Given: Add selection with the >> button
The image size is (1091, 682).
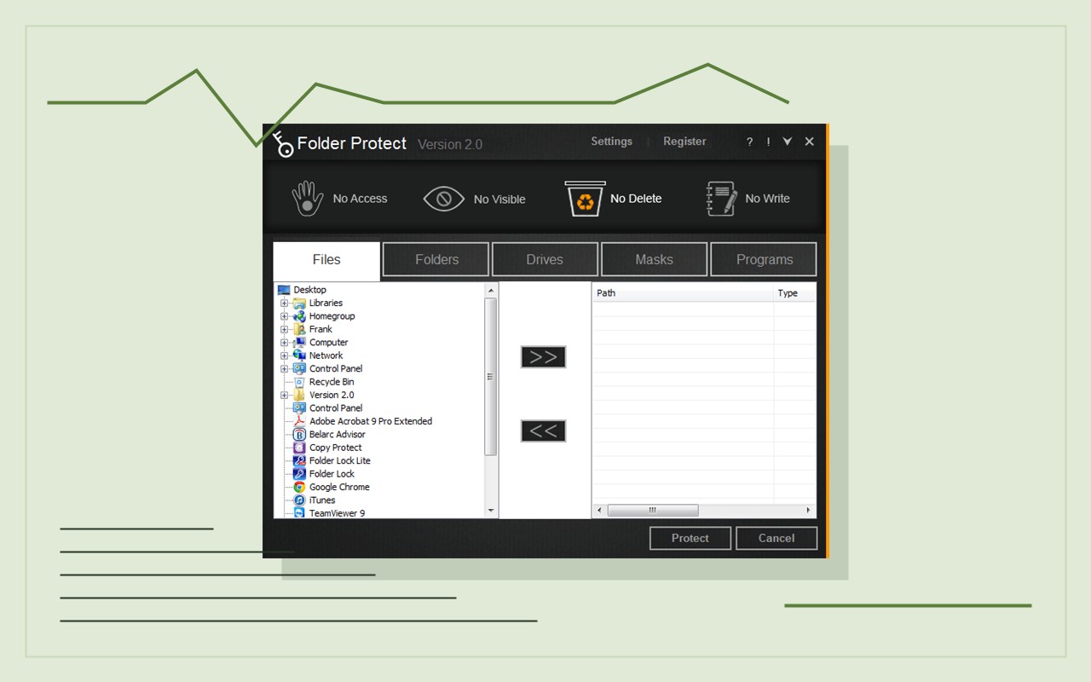Looking at the screenshot, I should (544, 357).
